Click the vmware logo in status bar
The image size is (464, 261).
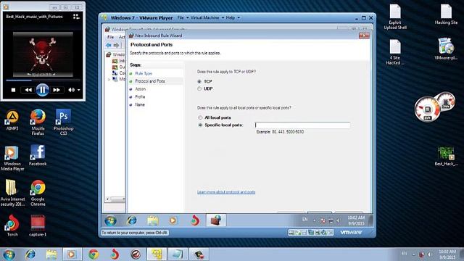(351, 232)
